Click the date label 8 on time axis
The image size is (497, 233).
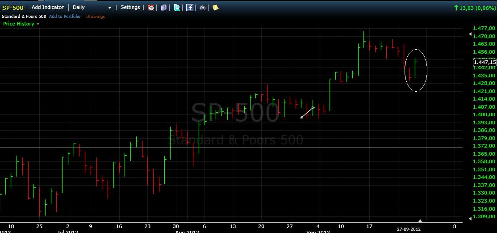[455, 226]
